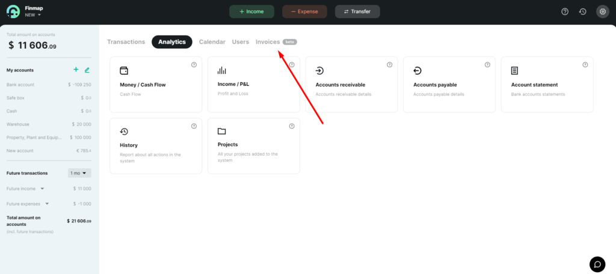Open the History report card
Screen dimensions: 616x274
pyautogui.click(x=156, y=145)
